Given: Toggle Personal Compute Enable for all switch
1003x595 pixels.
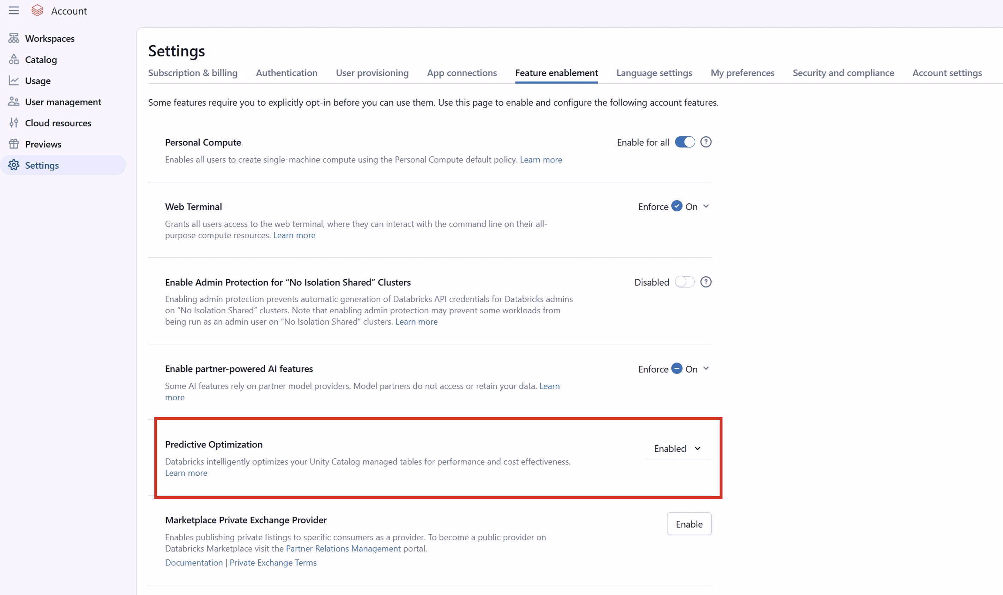Looking at the screenshot, I should point(685,142).
